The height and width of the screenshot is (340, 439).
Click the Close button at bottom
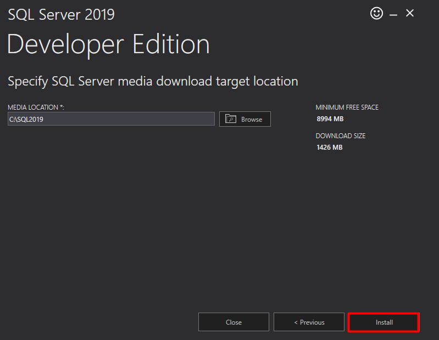pyautogui.click(x=234, y=322)
